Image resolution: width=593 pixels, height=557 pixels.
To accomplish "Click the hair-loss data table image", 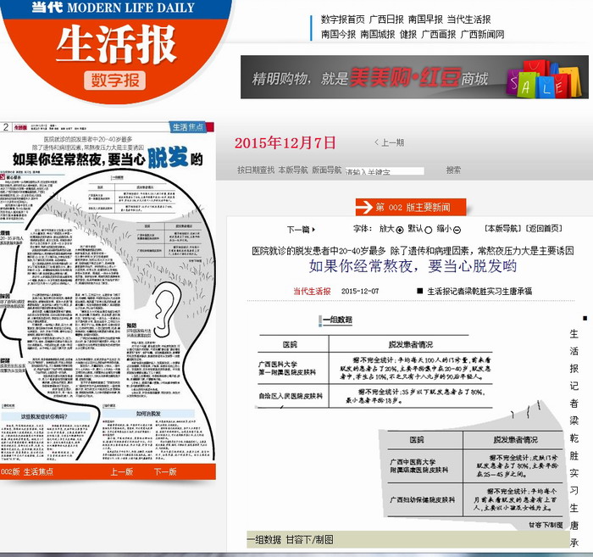I will (x=410, y=423).
